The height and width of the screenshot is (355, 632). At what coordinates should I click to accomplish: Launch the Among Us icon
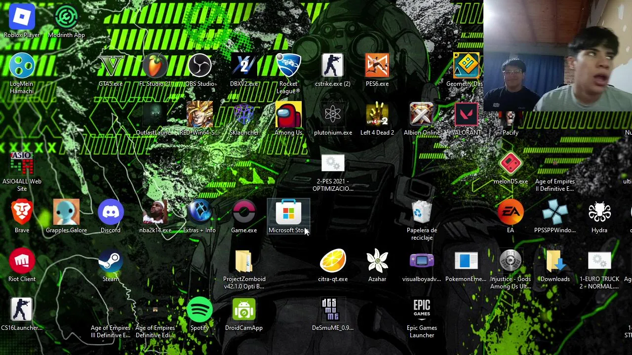288,114
